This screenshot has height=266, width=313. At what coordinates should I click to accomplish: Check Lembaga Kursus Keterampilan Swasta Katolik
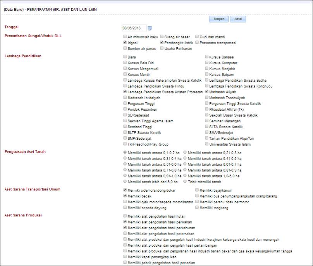pos(125,80)
